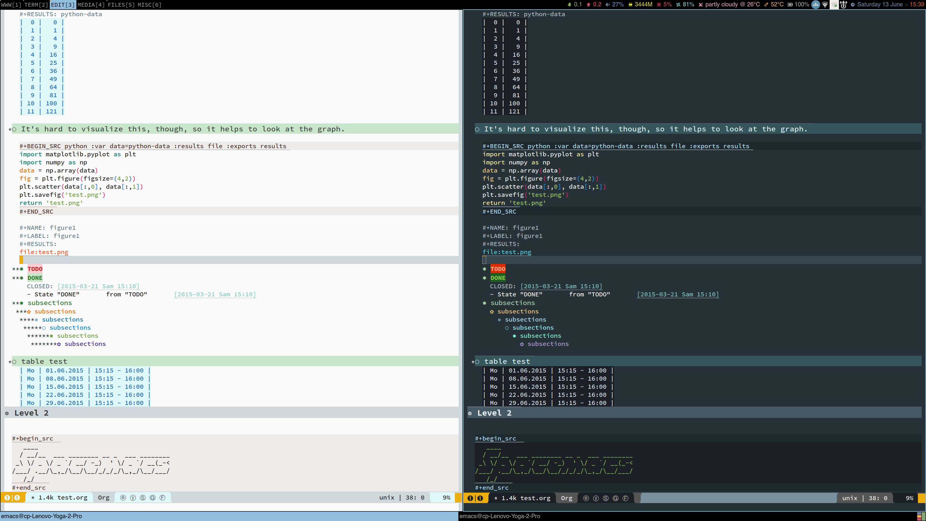926x521 pixels.
Task: Click the 9% position indicator in right modeline
Action: (910, 498)
